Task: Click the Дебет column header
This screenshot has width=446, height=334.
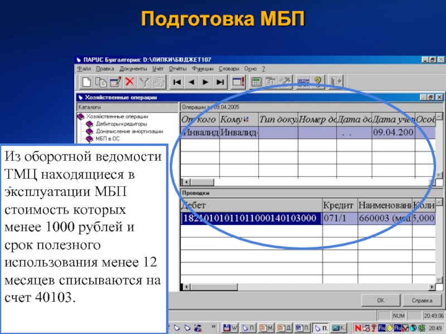Action: [251, 205]
